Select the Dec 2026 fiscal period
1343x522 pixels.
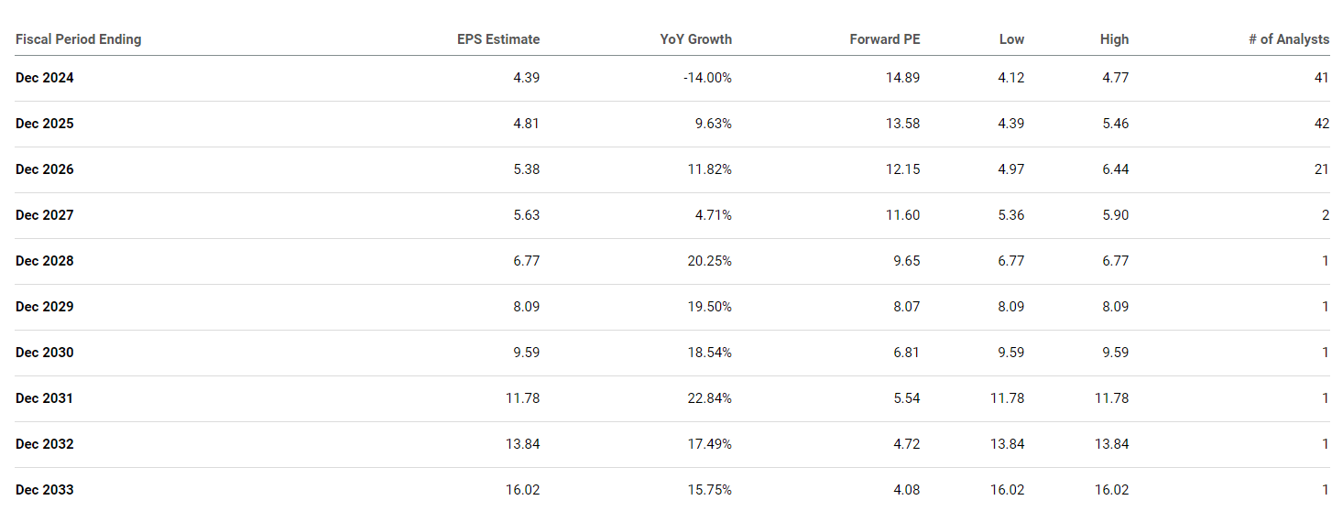tap(45, 169)
